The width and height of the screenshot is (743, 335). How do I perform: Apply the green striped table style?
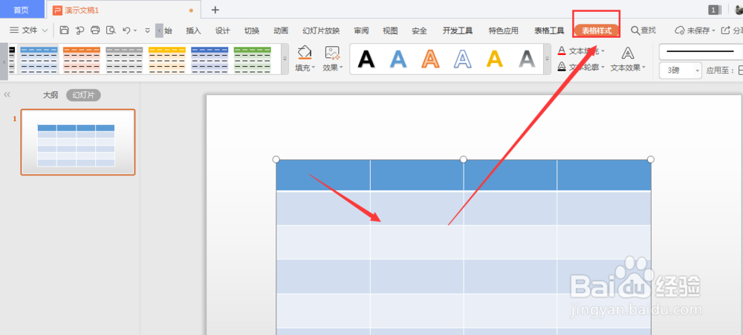tap(253, 59)
